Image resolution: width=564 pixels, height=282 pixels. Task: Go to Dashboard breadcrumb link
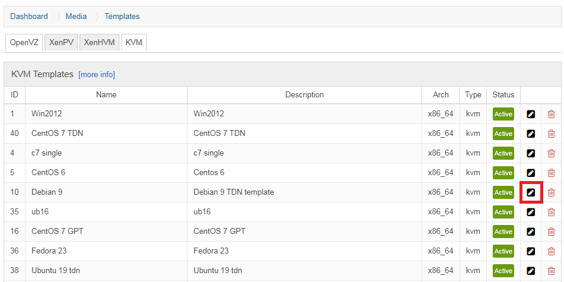(28, 16)
